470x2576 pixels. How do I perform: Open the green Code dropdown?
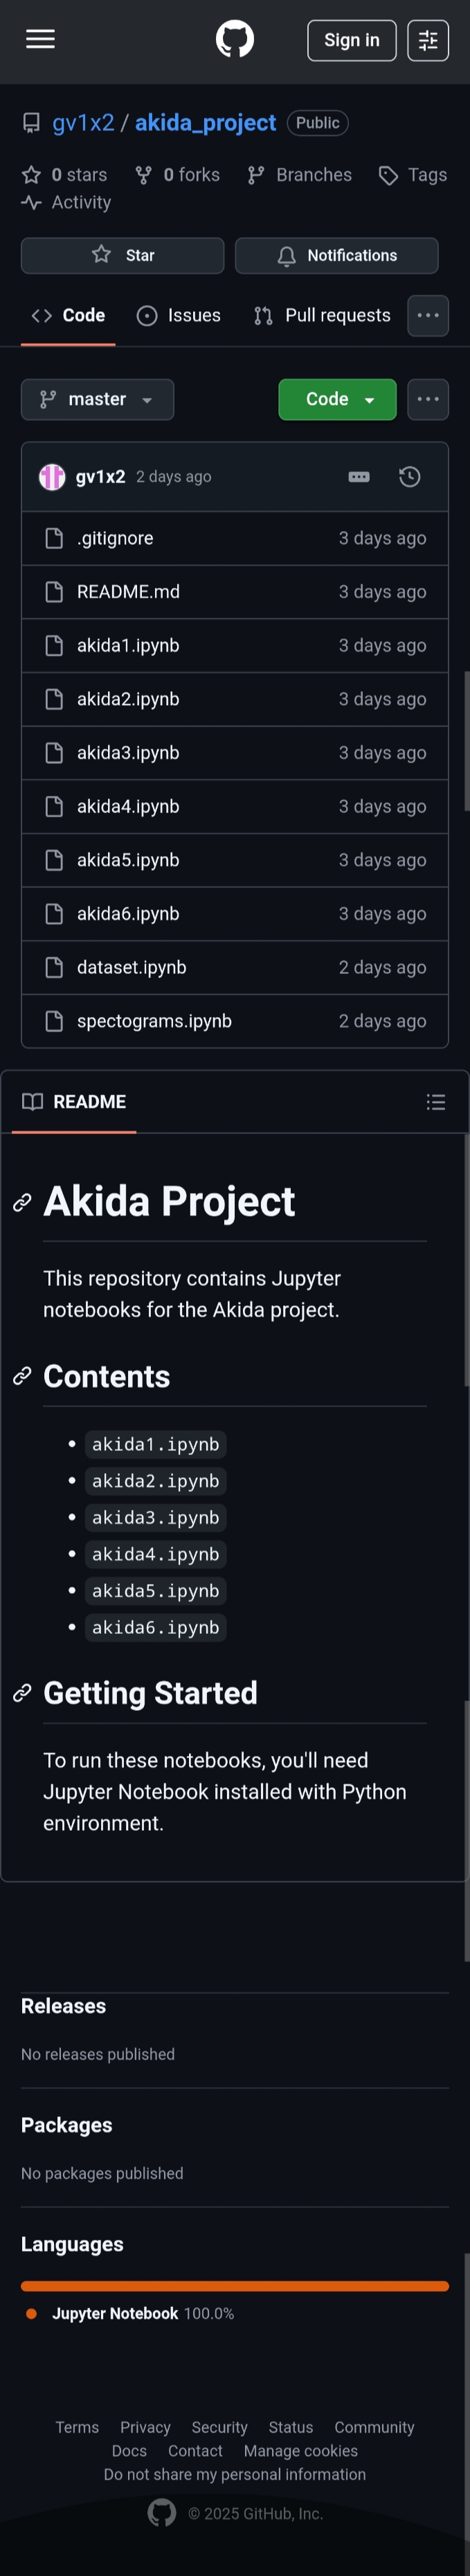click(337, 400)
